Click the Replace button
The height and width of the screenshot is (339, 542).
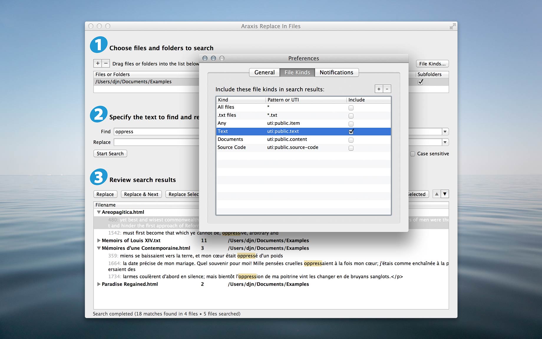pos(105,194)
